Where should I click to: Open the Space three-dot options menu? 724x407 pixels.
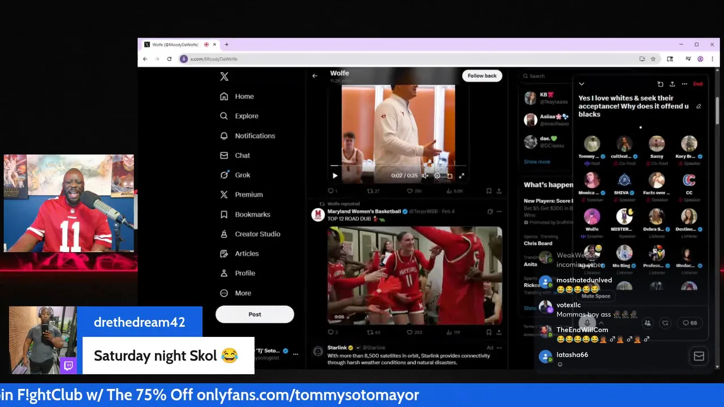point(684,84)
